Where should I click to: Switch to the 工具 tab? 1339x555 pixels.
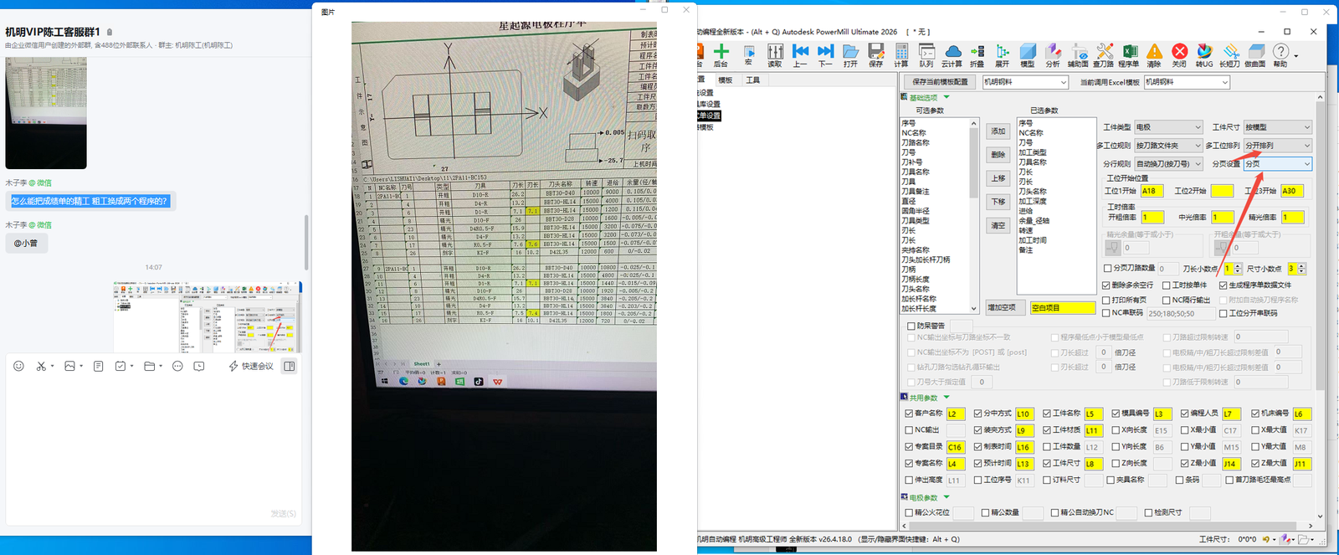(x=753, y=80)
